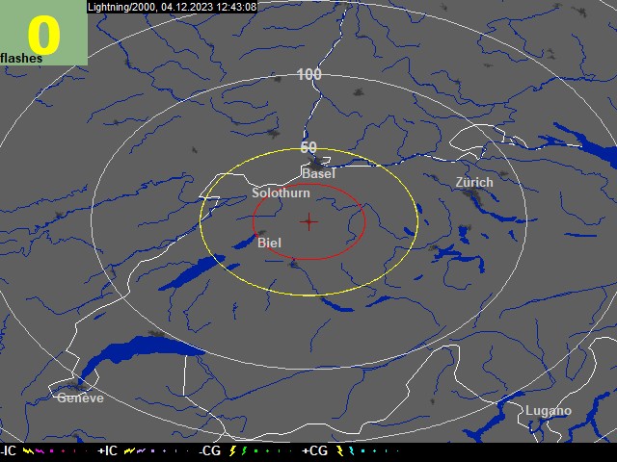Click the +CG lightning bolt legend icon

click(340, 450)
